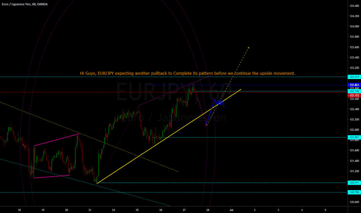This screenshot has height=213, width=361.
Task: Click the blue 122.864 price label
Action: pos(354,85)
